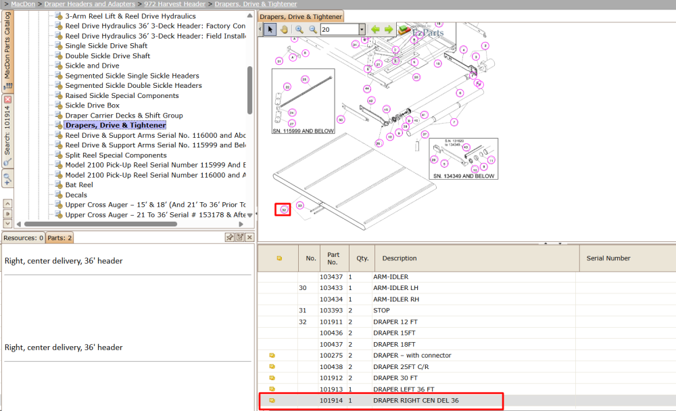
Task: Pin the Resources/Parts panel
Action: pyautogui.click(x=230, y=237)
